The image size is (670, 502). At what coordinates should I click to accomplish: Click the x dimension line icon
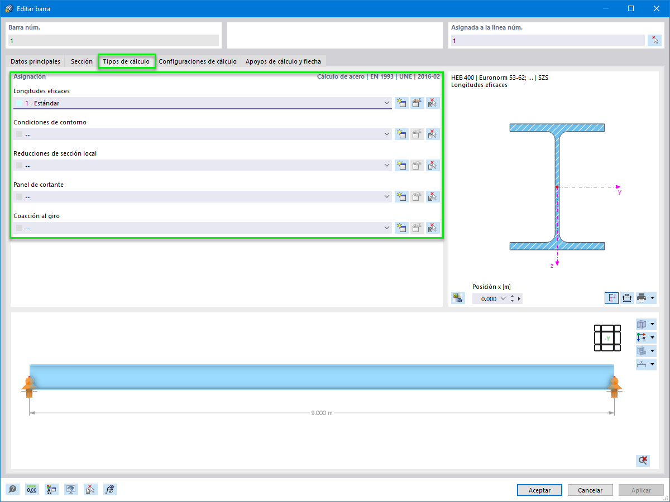[642, 364]
